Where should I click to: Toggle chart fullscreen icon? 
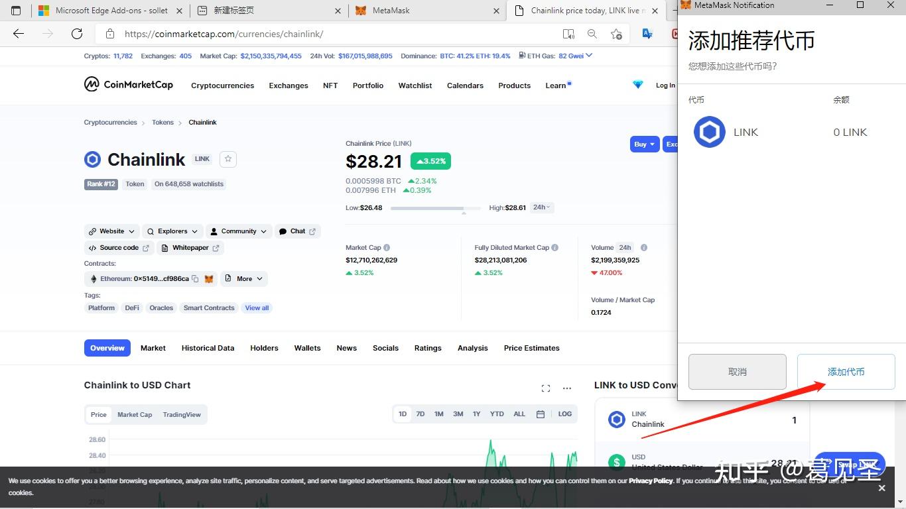click(546, 388)
